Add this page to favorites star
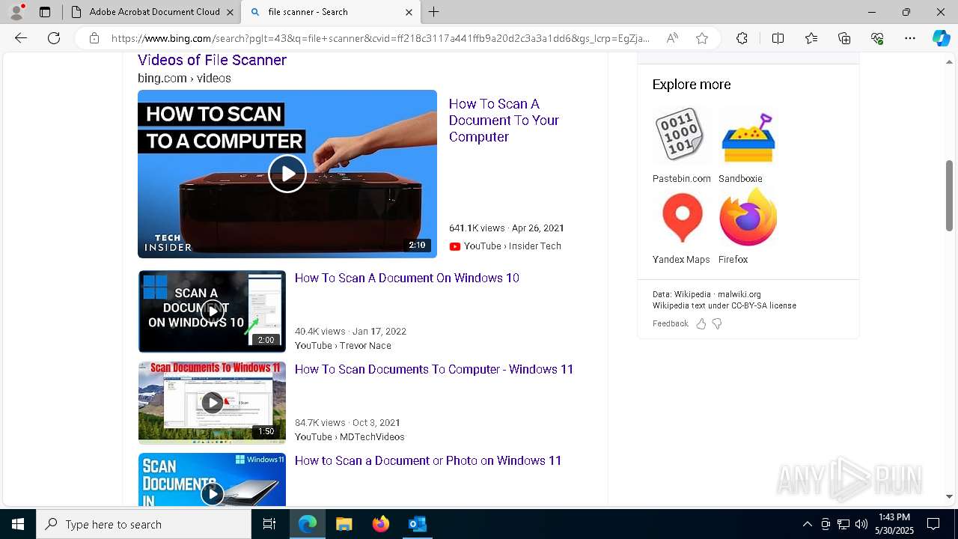Viewport: 958px width, 539px height. coord(702,38)
